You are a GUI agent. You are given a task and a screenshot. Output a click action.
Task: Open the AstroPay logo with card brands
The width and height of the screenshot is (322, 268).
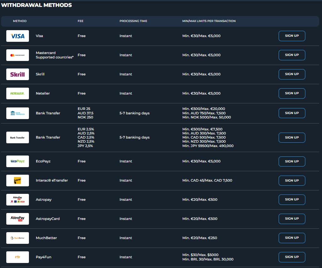pyautogui.click(x=18, y=200)
